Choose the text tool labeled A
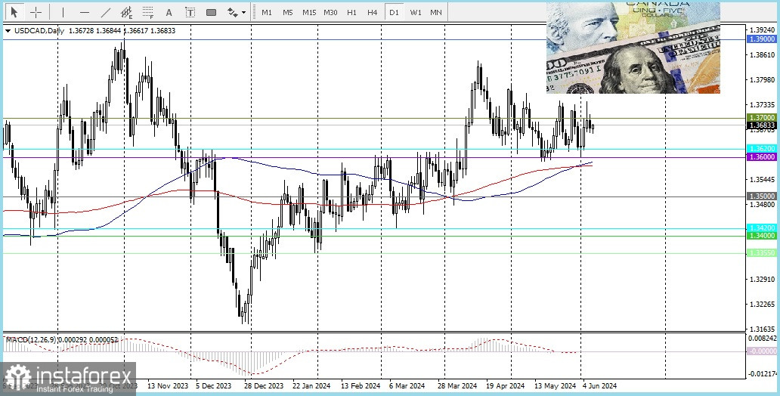The height and width of the screenshot is (396, 780). 169,12
